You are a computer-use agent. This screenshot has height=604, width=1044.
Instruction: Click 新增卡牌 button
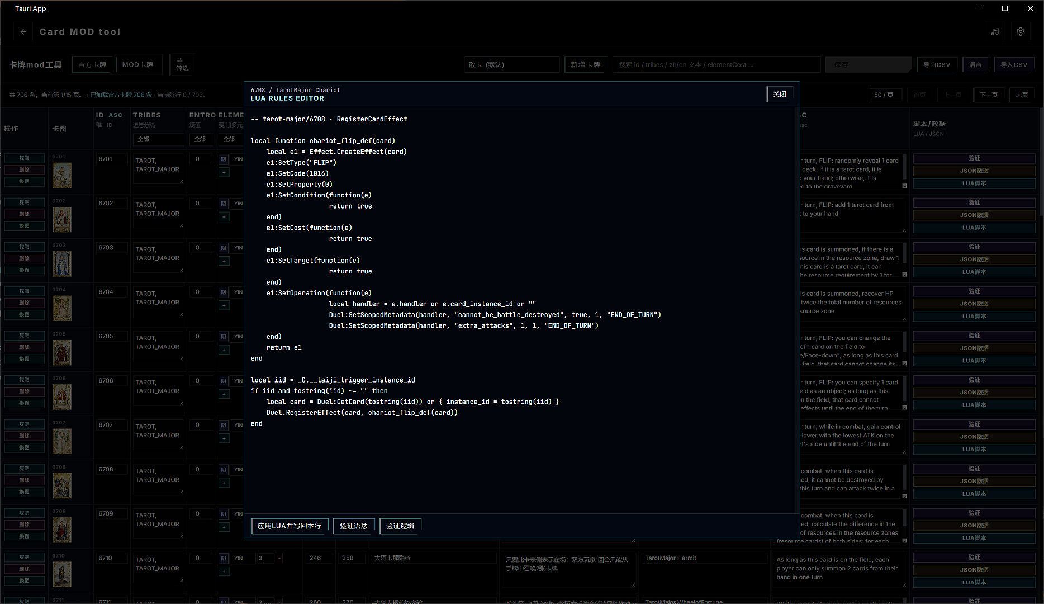585,64
